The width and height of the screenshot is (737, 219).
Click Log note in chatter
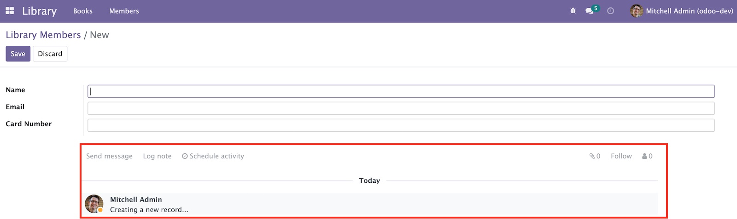157,156
